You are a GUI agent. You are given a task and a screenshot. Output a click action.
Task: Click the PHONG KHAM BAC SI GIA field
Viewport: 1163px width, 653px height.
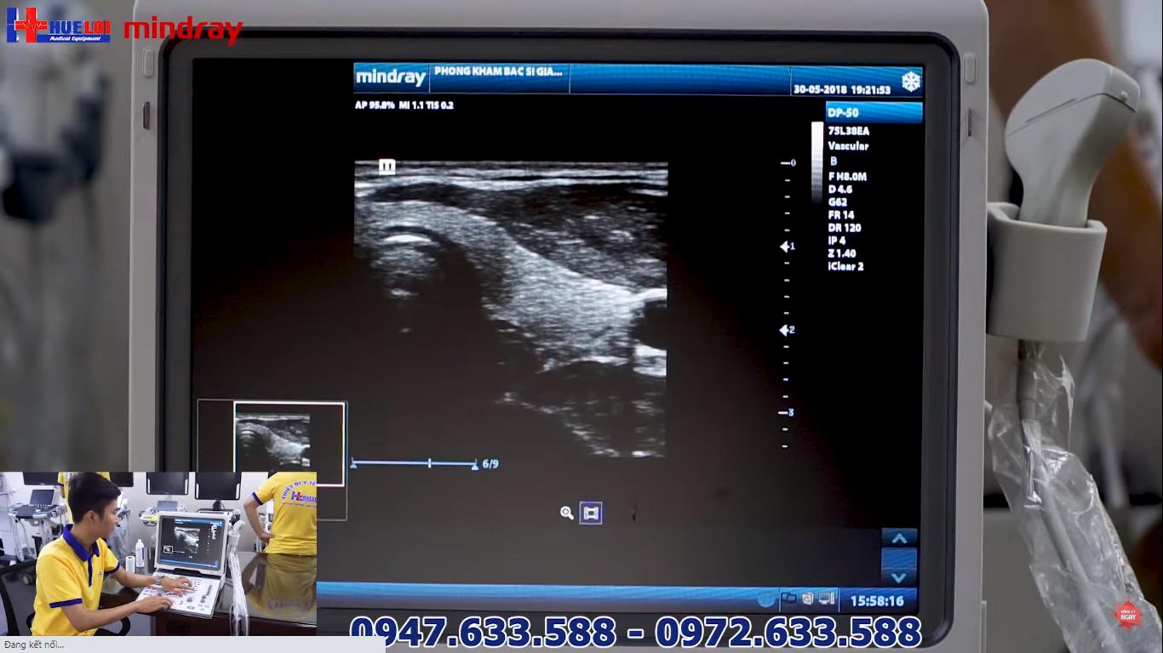click(498, 72)
